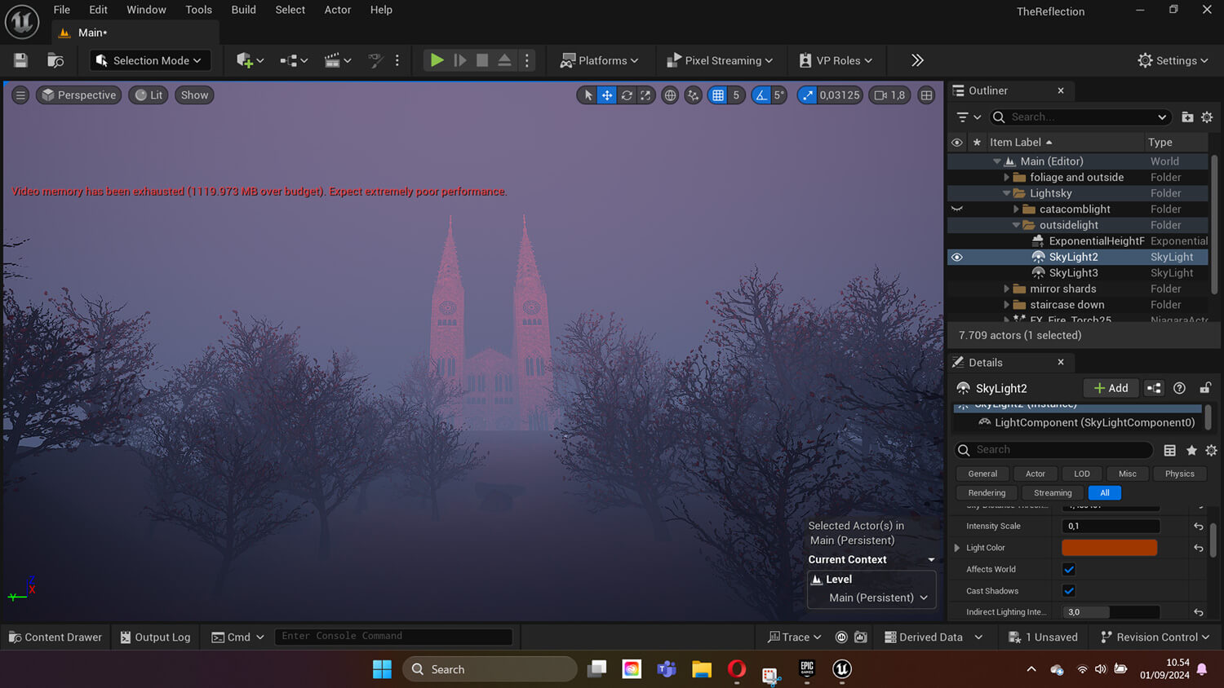Click the Add component button
Image resolution: width=1224 pixels, height=688 pixels.
click(x=1111, y=388)
